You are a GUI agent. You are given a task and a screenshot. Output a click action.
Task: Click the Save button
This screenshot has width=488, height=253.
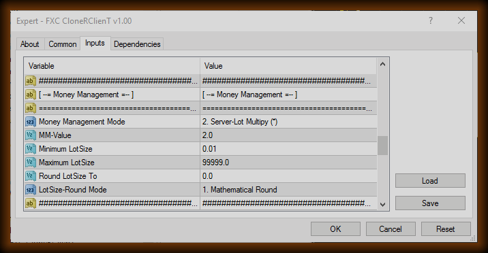tap(430, 203)
